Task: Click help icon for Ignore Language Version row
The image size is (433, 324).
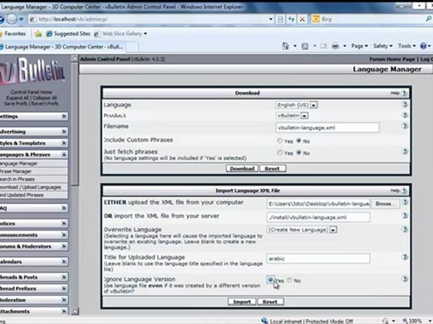Action: pos(405,279)
